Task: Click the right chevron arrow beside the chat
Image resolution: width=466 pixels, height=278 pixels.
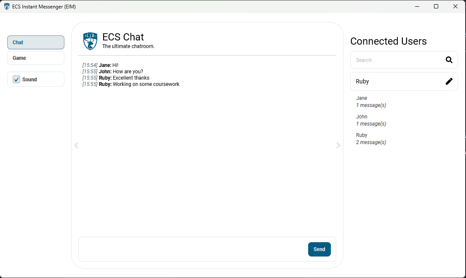Action: 338,145
